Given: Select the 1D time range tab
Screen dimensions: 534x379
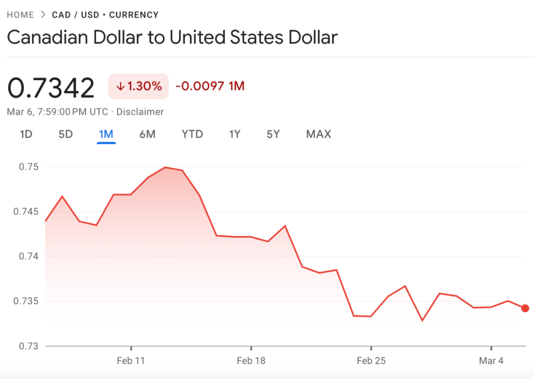Looking at the screenshot, I should click(x=26, y=134).
